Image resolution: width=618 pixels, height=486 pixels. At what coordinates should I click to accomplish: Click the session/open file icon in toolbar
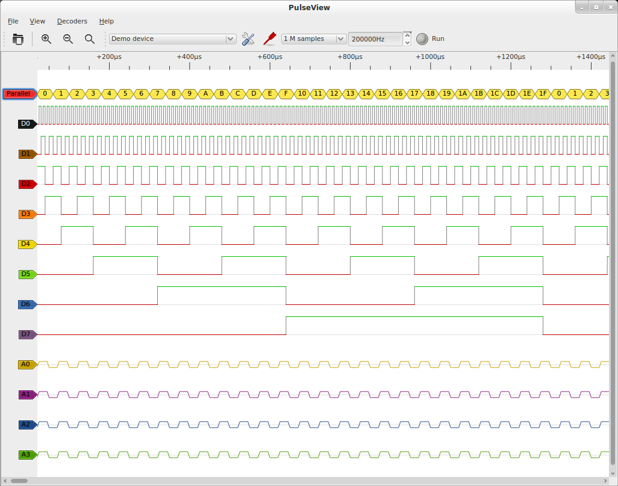(x=18, y=39)
